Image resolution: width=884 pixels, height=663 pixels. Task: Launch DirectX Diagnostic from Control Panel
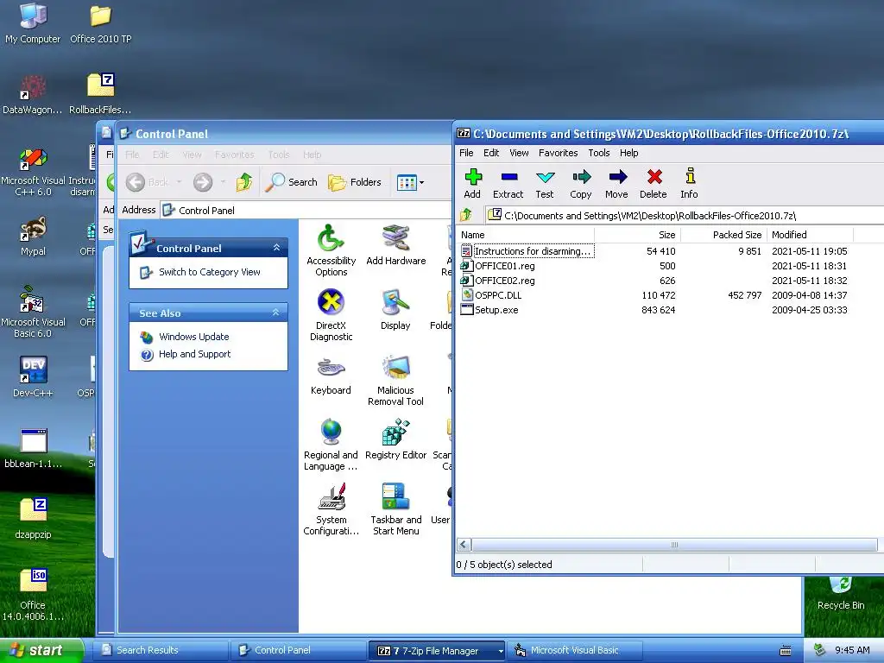tap(331, 314)
